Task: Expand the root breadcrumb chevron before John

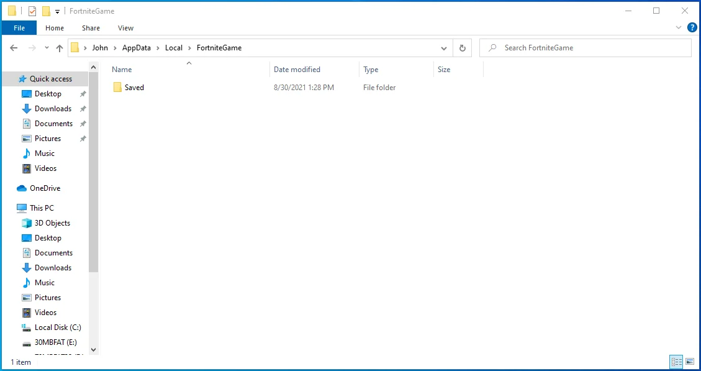Action: pyautogui.click(x=86, y=48)
